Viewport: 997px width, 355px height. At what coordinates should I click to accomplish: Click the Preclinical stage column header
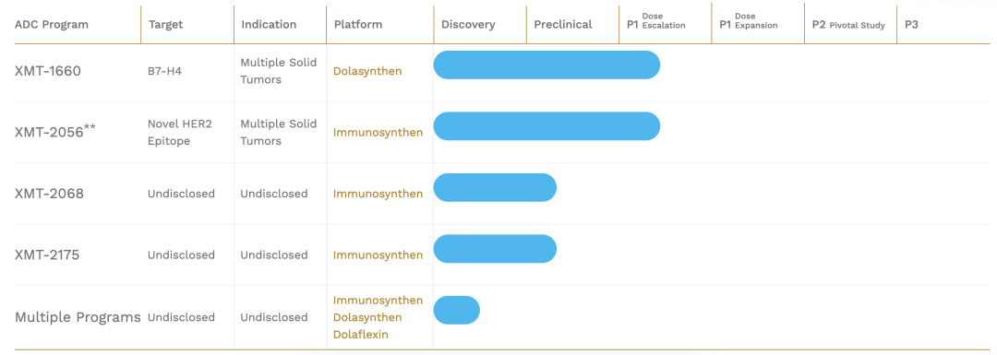tap(563, 25)
